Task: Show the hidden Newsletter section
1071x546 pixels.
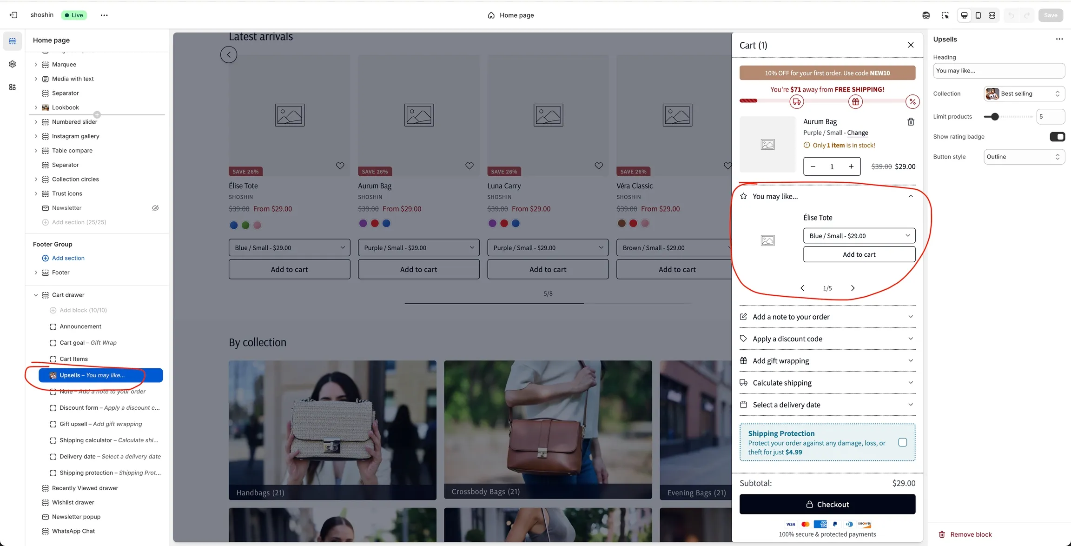Action: (155, 208)
